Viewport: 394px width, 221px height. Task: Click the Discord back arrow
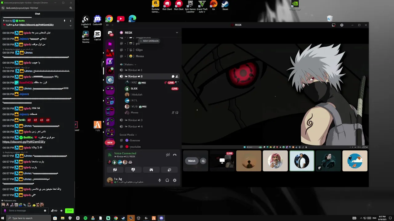(x=107, y=25)
